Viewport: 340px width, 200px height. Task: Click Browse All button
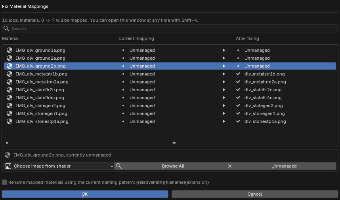(170, 166)
